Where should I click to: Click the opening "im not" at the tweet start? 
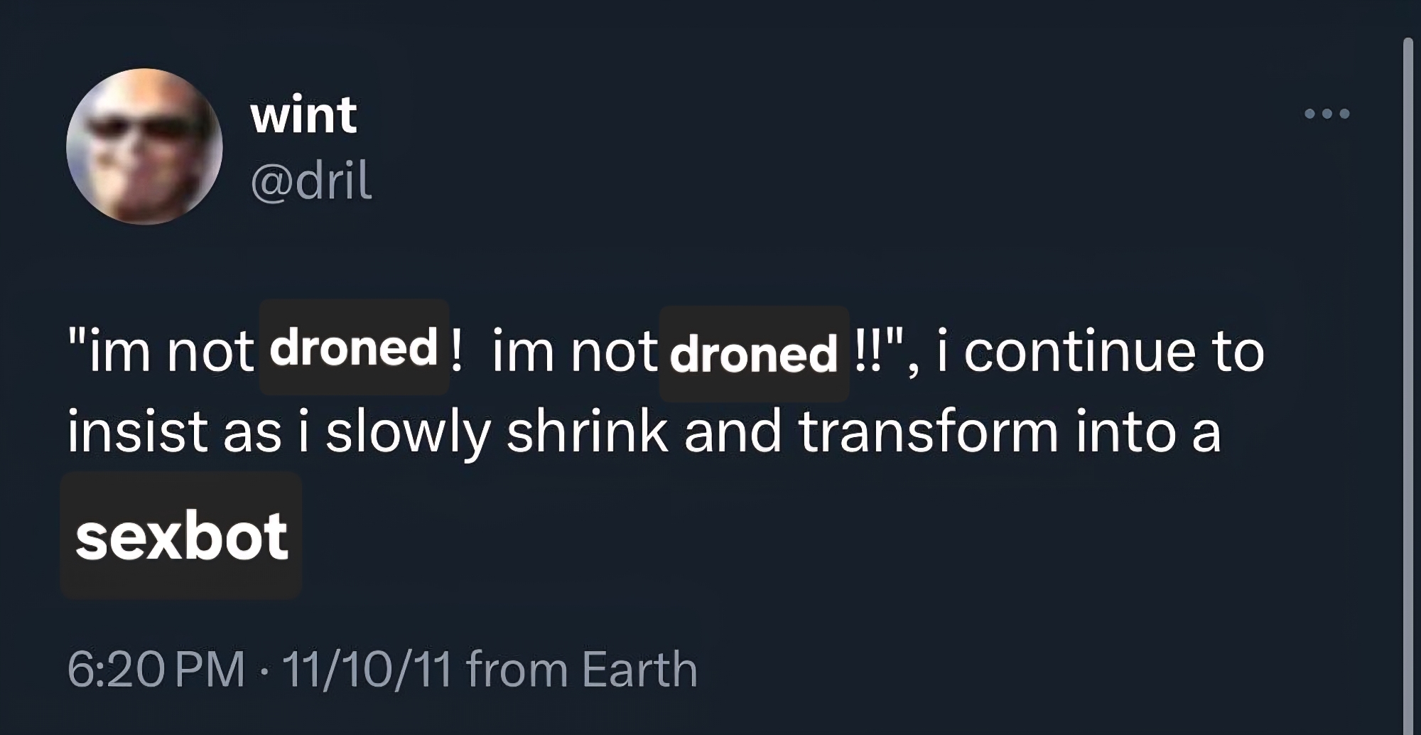pyautogui.click(x=169, y=352)
